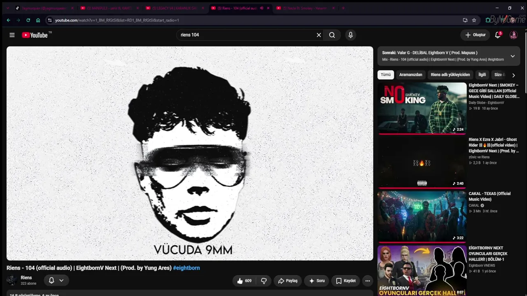The width and height of the screenshot is (527, 296).
Task: Click in the YouTube search input field
Action: click(246, 35)
